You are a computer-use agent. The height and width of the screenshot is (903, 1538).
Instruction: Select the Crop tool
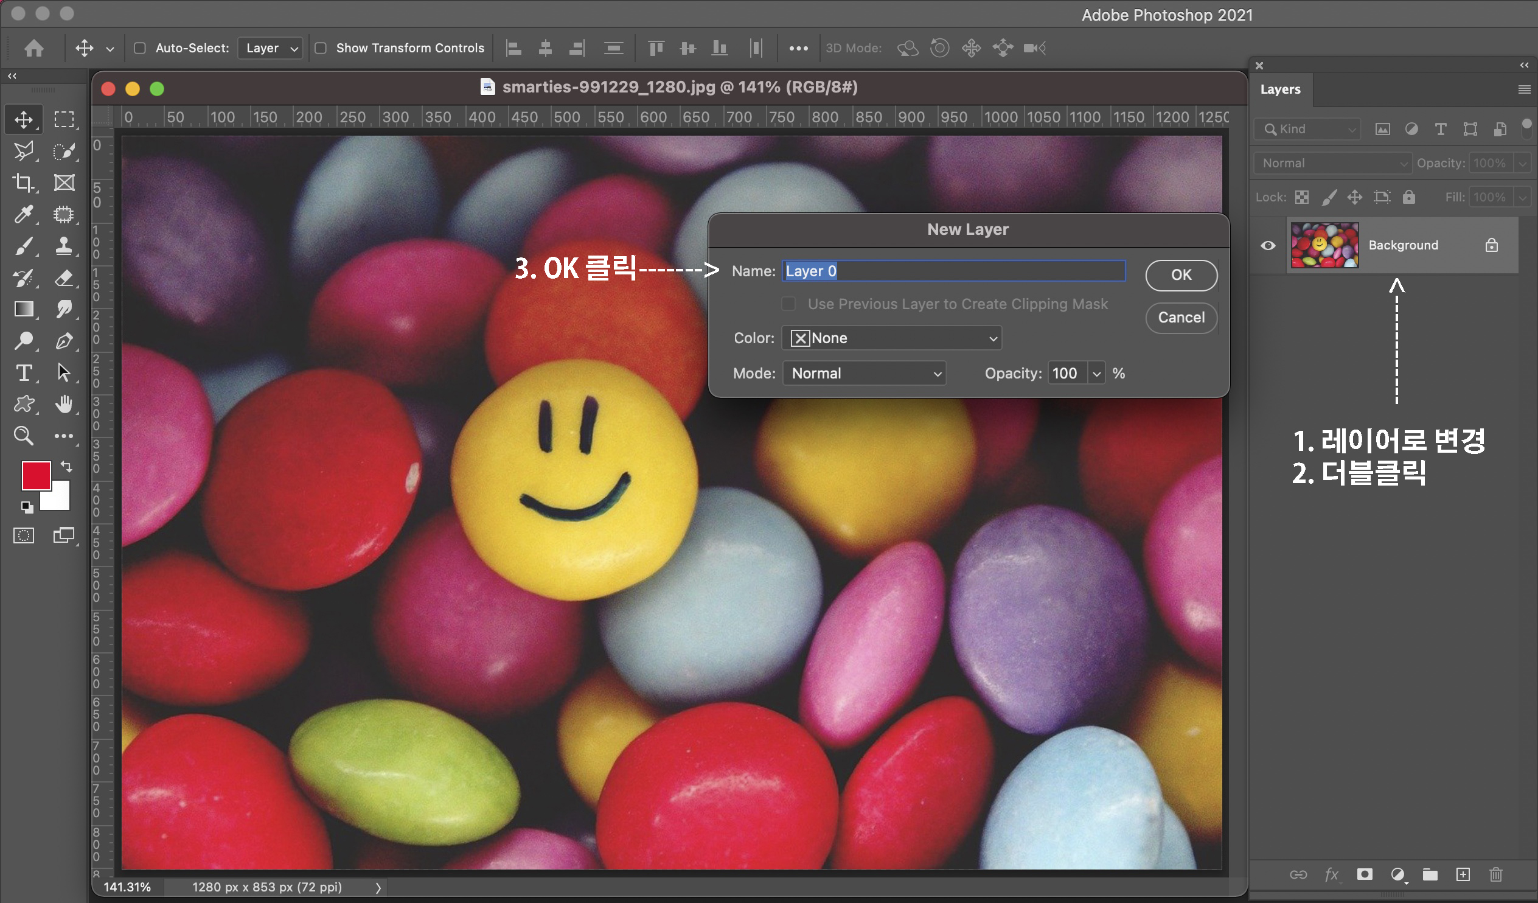tap(23, 183)
